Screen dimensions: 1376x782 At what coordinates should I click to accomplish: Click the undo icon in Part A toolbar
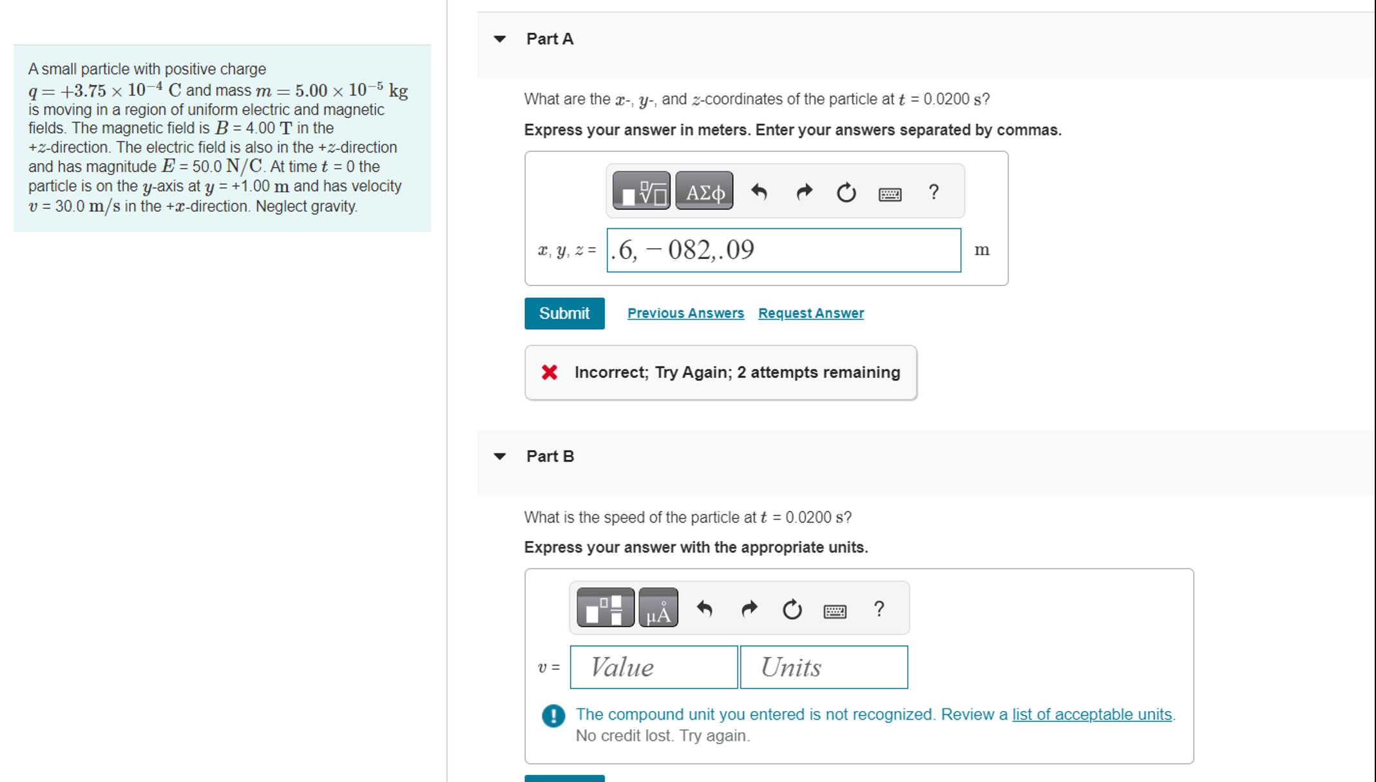click(760, 191)
